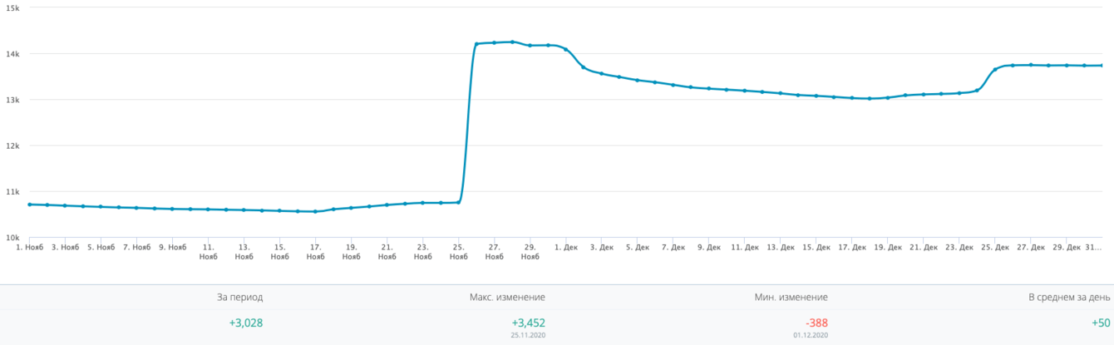Viewport: 1114px width, 345px height.
Task: Click the data point above 1. Дек
Action: click(x=566, y=50)
